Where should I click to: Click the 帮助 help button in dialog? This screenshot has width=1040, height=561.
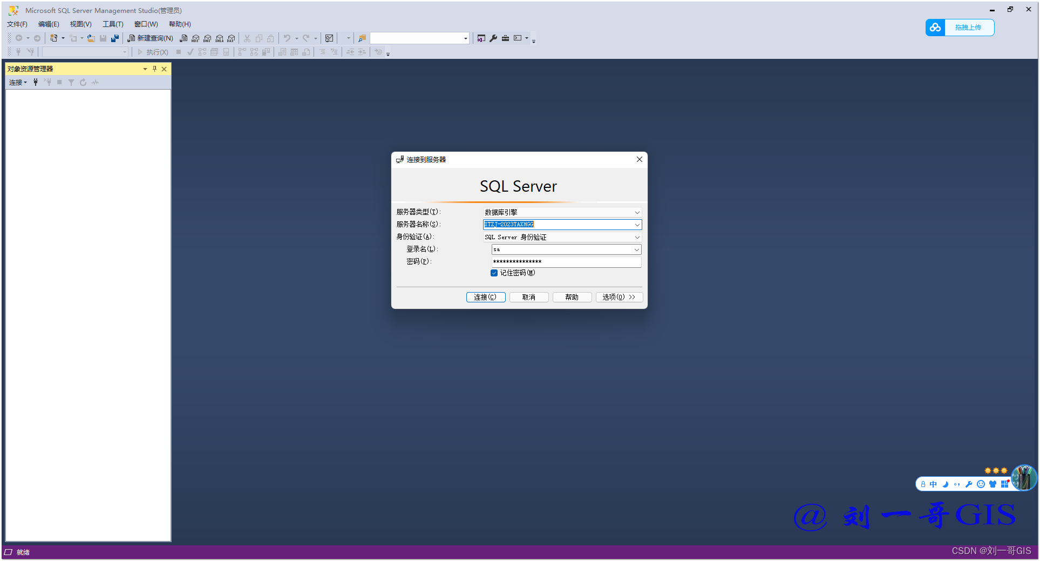tap(572, 298)
